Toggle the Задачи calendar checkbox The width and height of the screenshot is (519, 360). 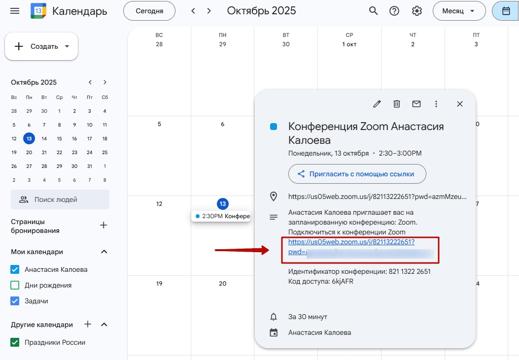pyautogui.click(x=15, y=301)
